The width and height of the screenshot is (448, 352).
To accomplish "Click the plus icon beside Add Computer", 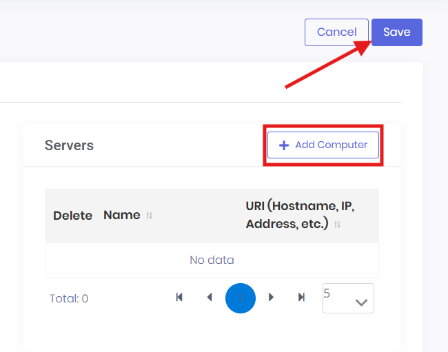I will pyautogui.click(x=283, y=145).
